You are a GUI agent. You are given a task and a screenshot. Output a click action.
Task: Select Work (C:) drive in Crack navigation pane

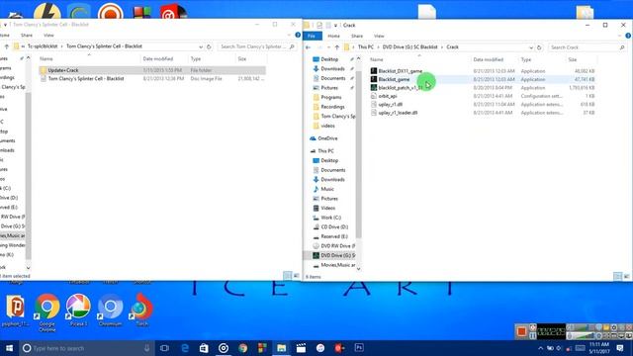(330, 218)
